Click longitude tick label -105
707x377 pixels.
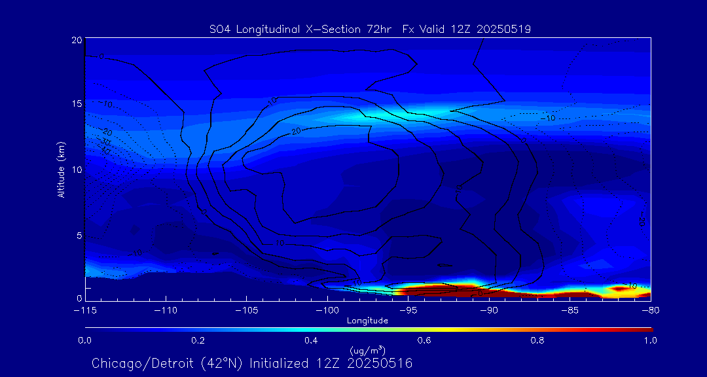pos(247,310)
